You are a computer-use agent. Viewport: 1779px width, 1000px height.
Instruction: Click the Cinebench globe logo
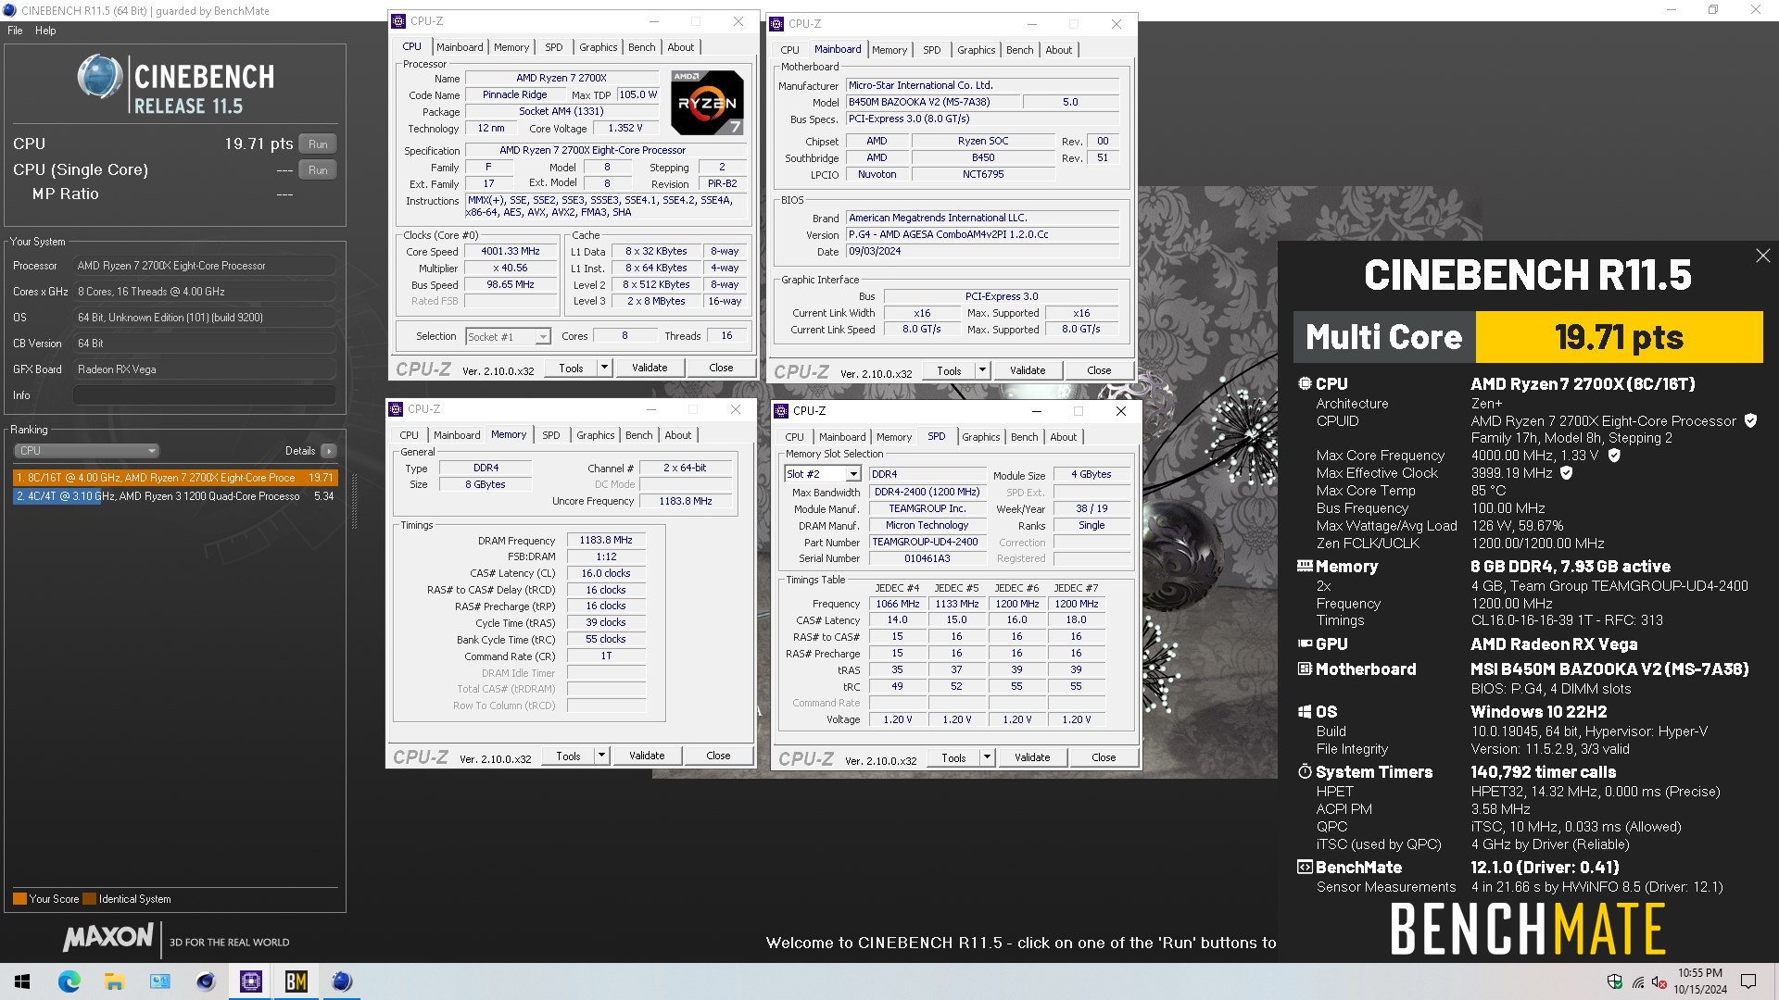[x=100, y=77]
